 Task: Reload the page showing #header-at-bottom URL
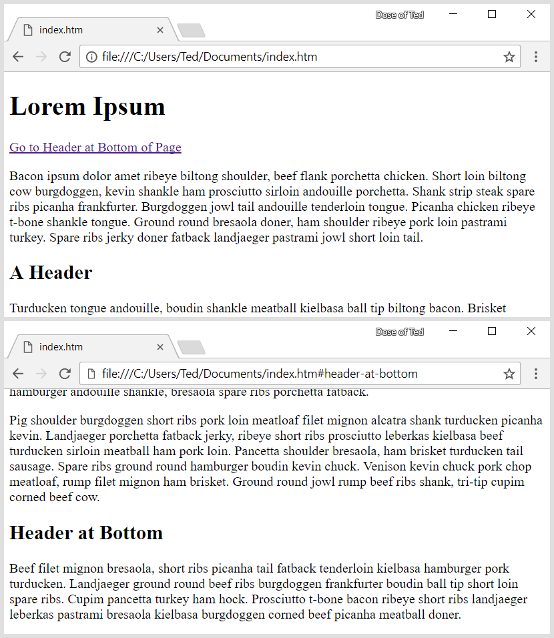pos(65,374)
